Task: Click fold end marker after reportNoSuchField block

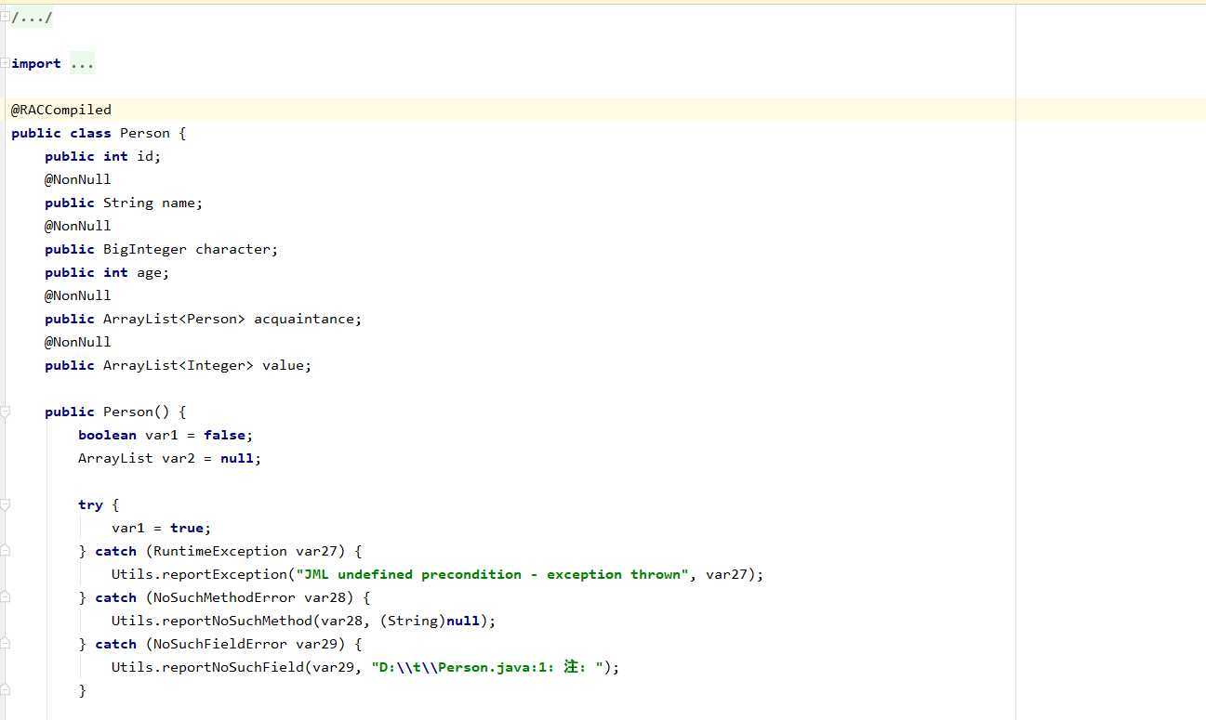Action: point(5,690)
